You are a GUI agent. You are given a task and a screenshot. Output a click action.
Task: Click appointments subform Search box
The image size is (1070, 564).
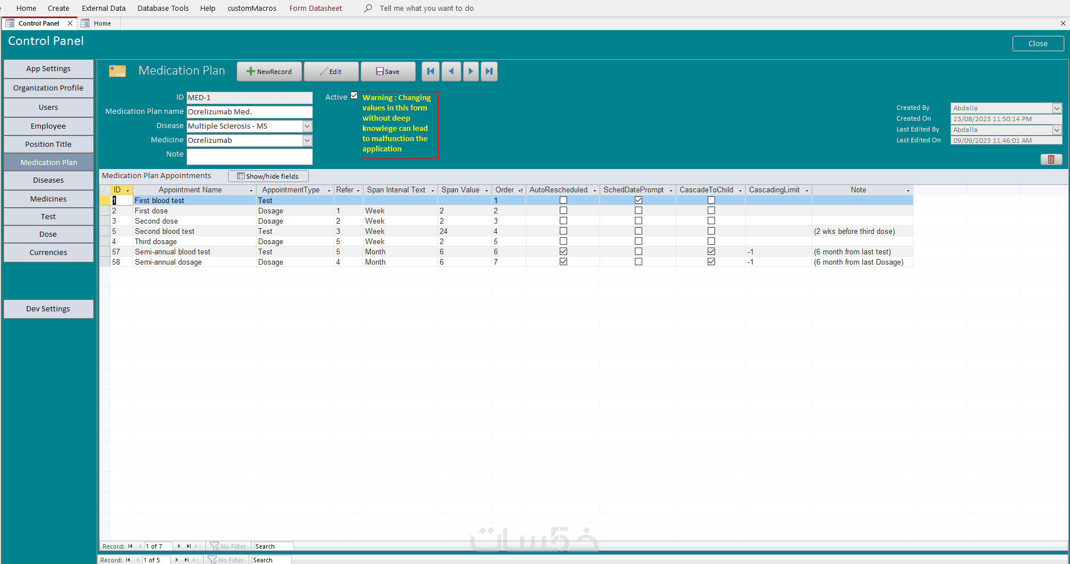274,546
